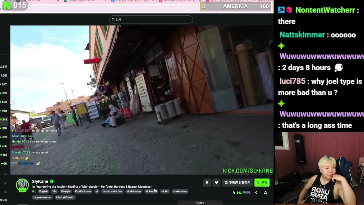Open sidebar channel with 181 viewers
Image resolution: width=364 pixels, height=205 pixels.
pos(3,155)
